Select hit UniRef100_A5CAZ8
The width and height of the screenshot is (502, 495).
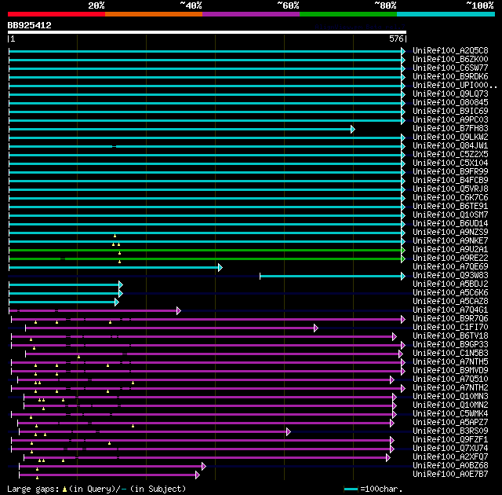pyautogui.click(x=450, y=302)
